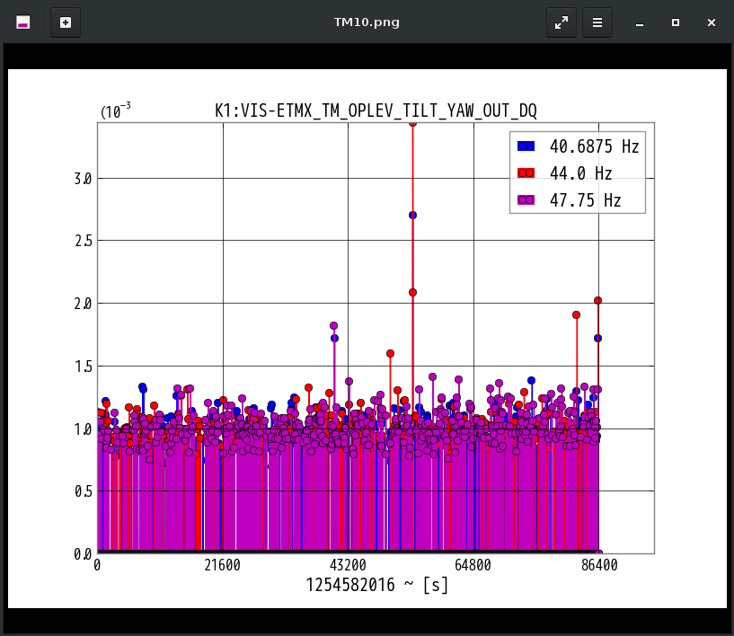
Task: Click the x-axis label '1254582016 ~ [s]'
Action: coord(376,585)
